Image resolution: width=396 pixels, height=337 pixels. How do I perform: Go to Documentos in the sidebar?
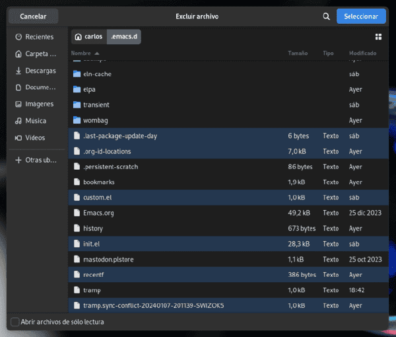tap(37, 87)
